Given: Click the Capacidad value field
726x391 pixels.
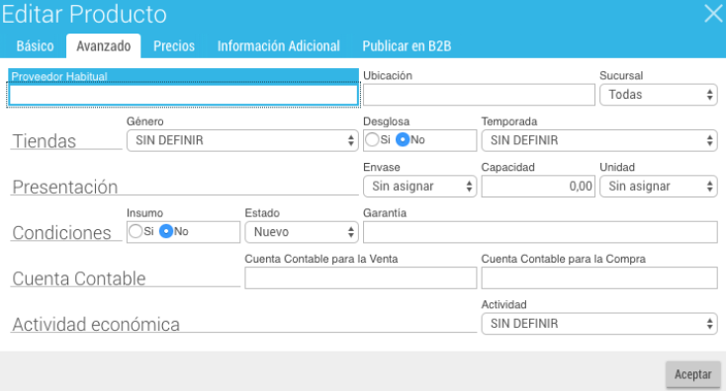Looking at the screenshot, I should (x=538, y=187).
